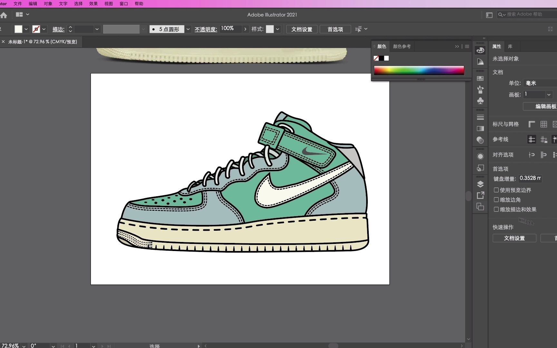Click the arrange documents icon
Screen dimensions: 557x348
tap(19, 15)
